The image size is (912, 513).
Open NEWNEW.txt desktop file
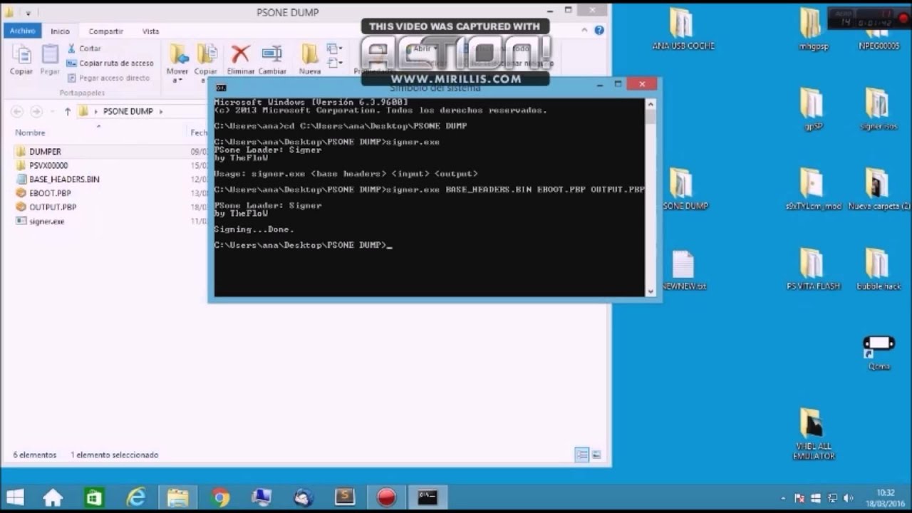pos(683,270)
